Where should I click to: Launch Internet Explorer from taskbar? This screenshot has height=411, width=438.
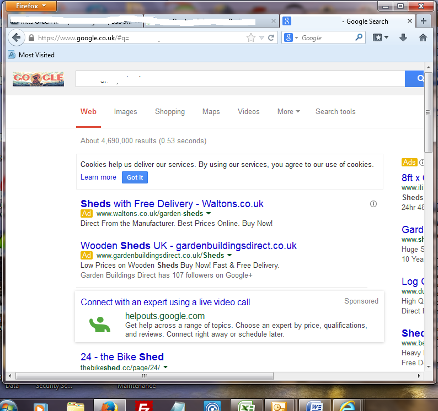click(347, 406)
